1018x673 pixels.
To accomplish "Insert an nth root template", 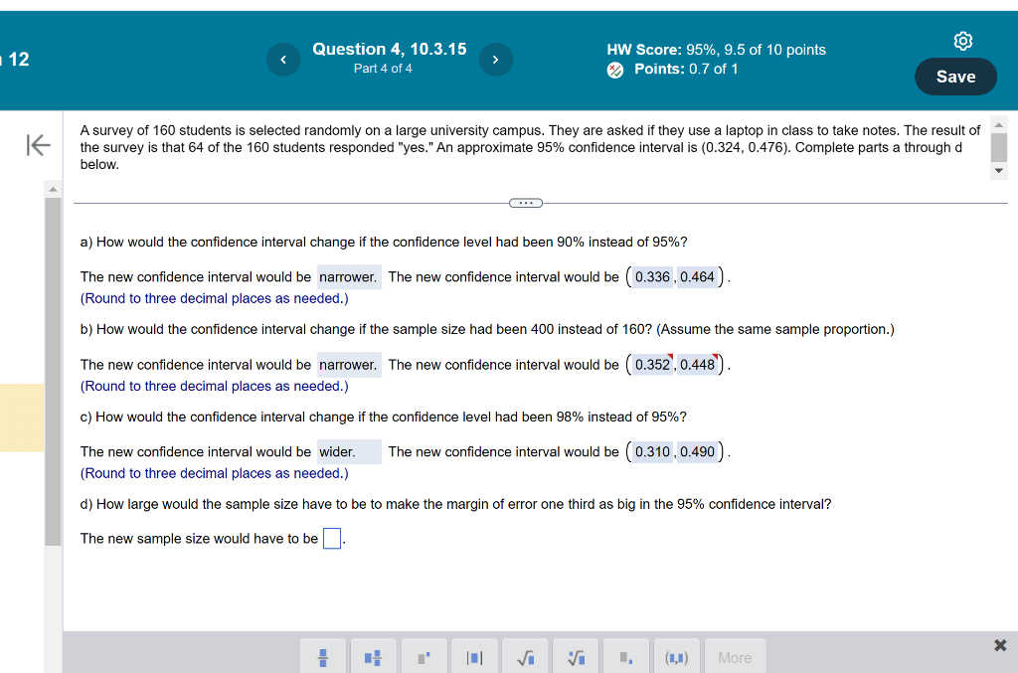I will 576,657.
